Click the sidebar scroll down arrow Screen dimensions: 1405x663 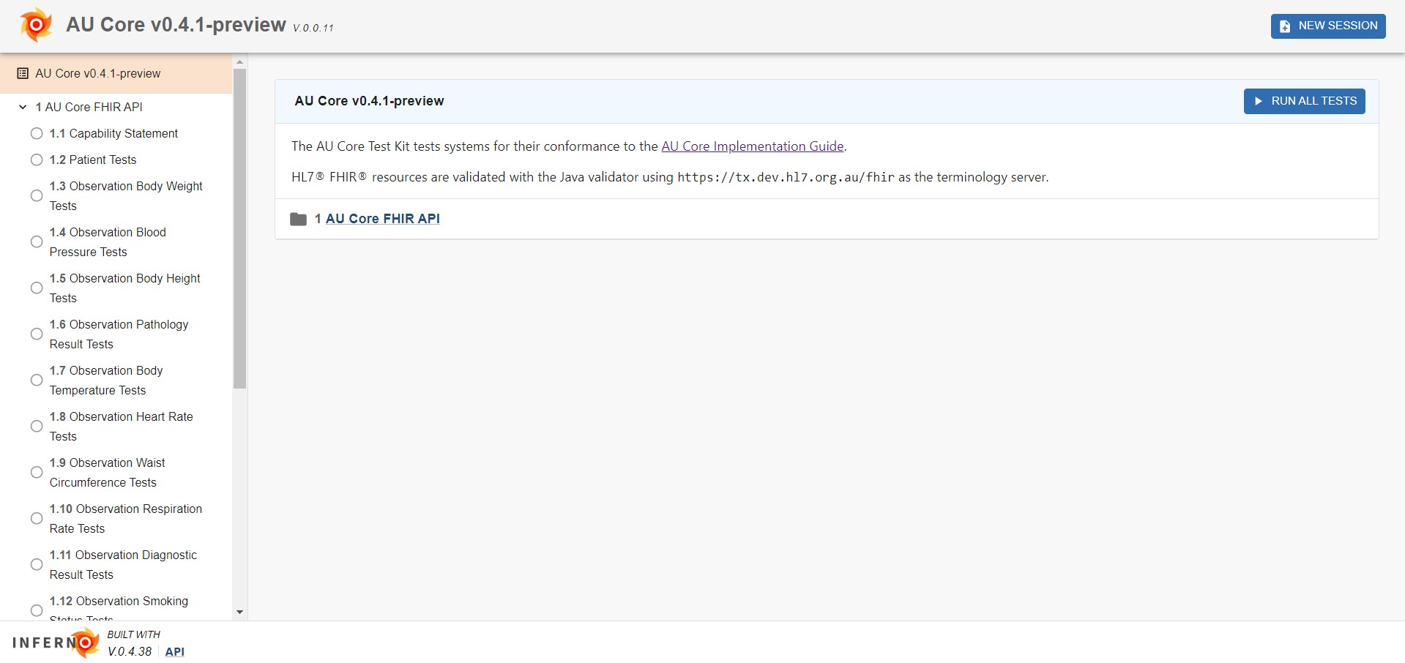[239, 613]
